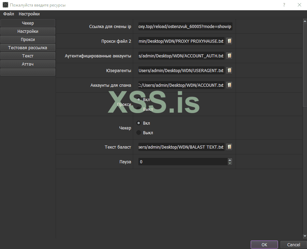Click the vertical scrollbar up arrow
Viewport: 307px width, 249px height.
pyautogui.click(x=305, y=21)
